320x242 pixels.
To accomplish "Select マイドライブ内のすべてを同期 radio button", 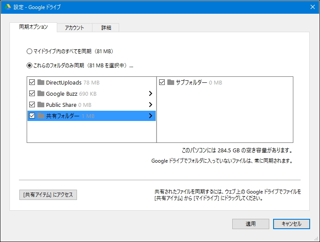I will tap(29, 51).
